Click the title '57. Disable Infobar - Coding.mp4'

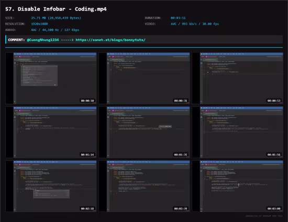click(x=56, y=9)
